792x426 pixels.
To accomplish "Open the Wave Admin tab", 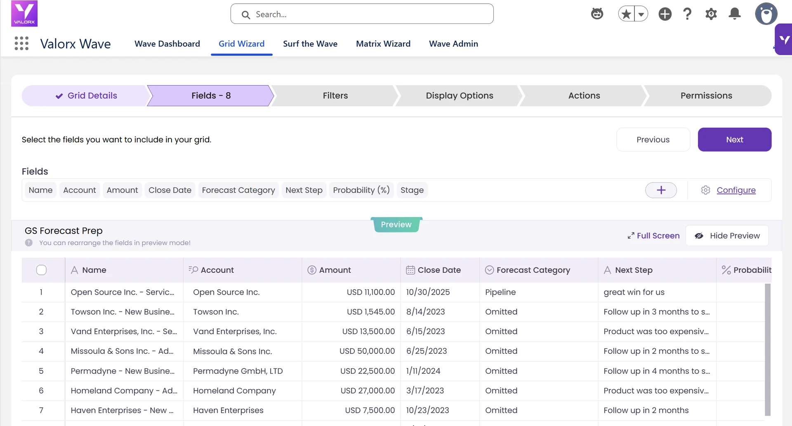I will click(x=453, y=44).
